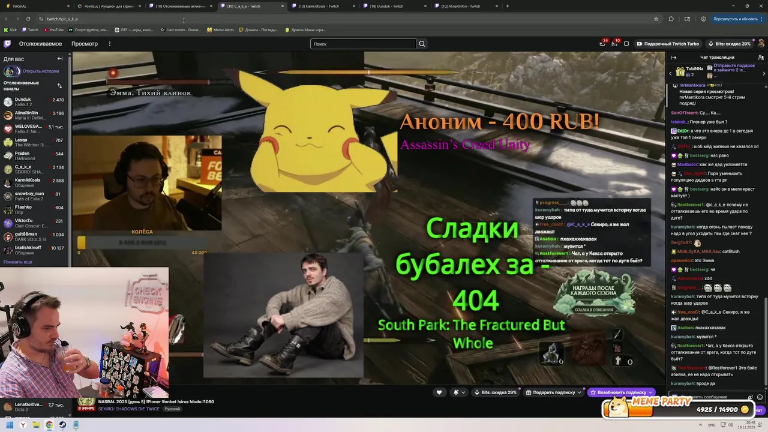Open the user avatar menu in the Twitch header
This screenshot has width=768, height=432.
(761, 44)
